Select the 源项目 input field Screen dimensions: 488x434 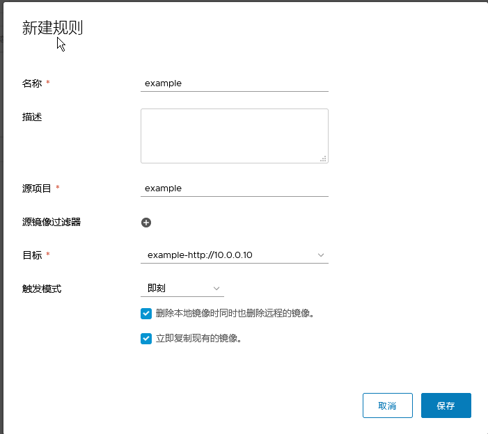[x=234, y=188]
